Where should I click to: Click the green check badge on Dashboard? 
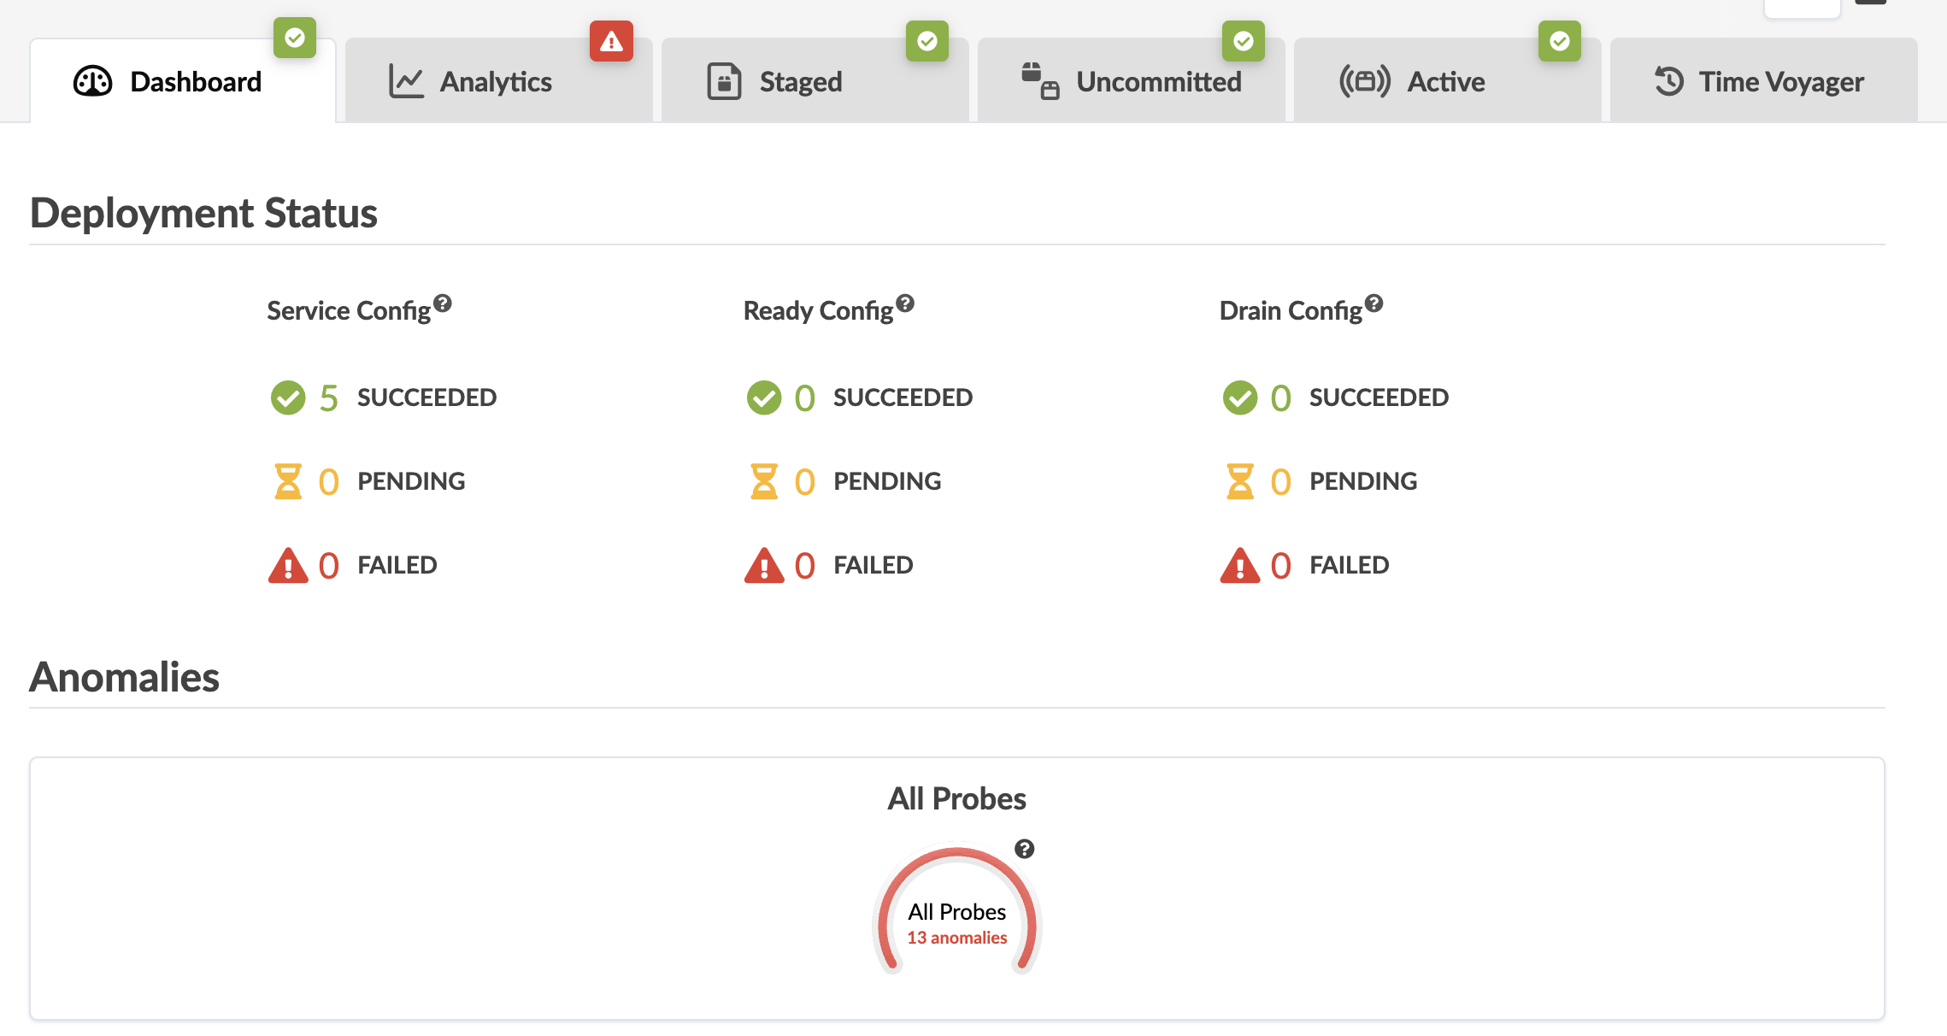click(x=295, y=38)
